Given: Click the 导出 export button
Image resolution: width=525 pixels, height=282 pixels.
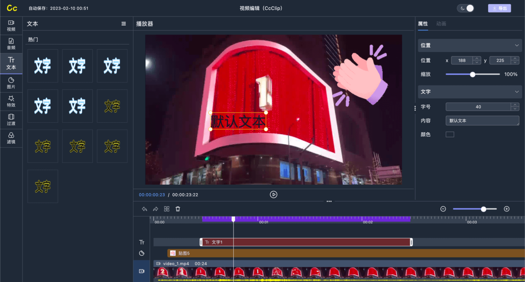Looking at the screenshot, I should click(x=499, y=8).
